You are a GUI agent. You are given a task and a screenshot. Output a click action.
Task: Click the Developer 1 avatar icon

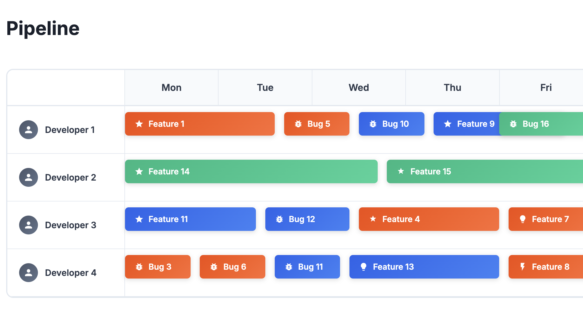tap(29, 130)
